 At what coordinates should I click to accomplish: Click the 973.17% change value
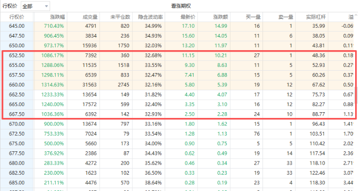coord(54,46)
